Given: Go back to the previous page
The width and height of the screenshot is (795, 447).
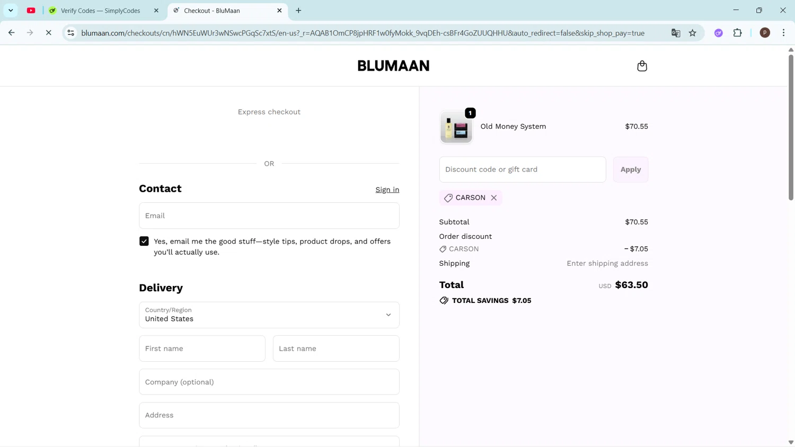Looking at the screenshot, I should point(11,33).
